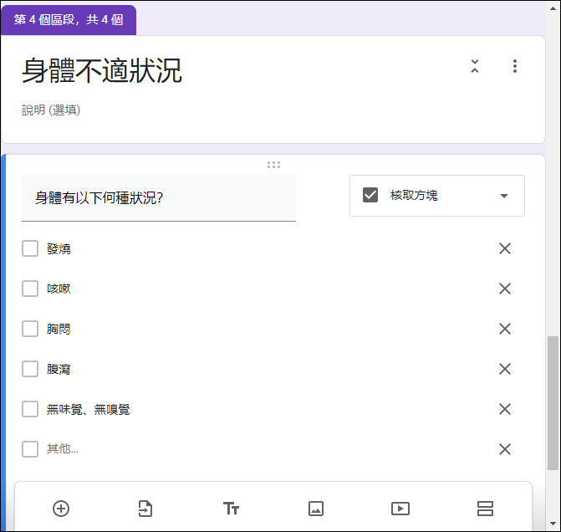Click the 說明 (選填) description field
Screen dimensions: 561x532
coord(51,110)
